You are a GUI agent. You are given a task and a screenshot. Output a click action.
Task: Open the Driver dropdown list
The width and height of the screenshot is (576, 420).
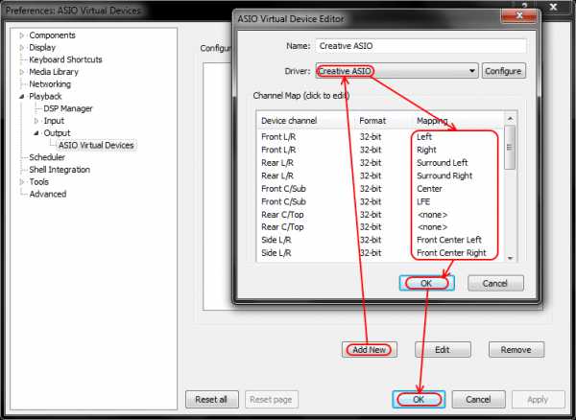coord(472,71)
